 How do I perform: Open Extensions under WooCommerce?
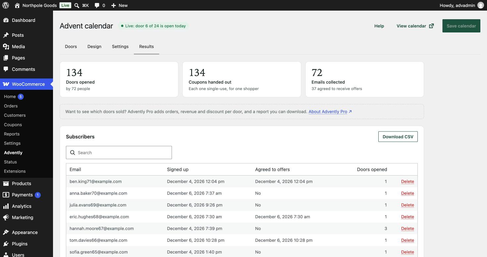pyautogui.click(x=15, y=171)
